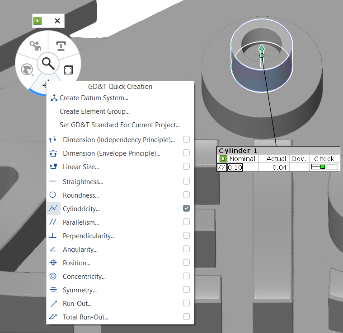Enable the Symmetry checkbox
343x333 pixels.
(186, 290)
